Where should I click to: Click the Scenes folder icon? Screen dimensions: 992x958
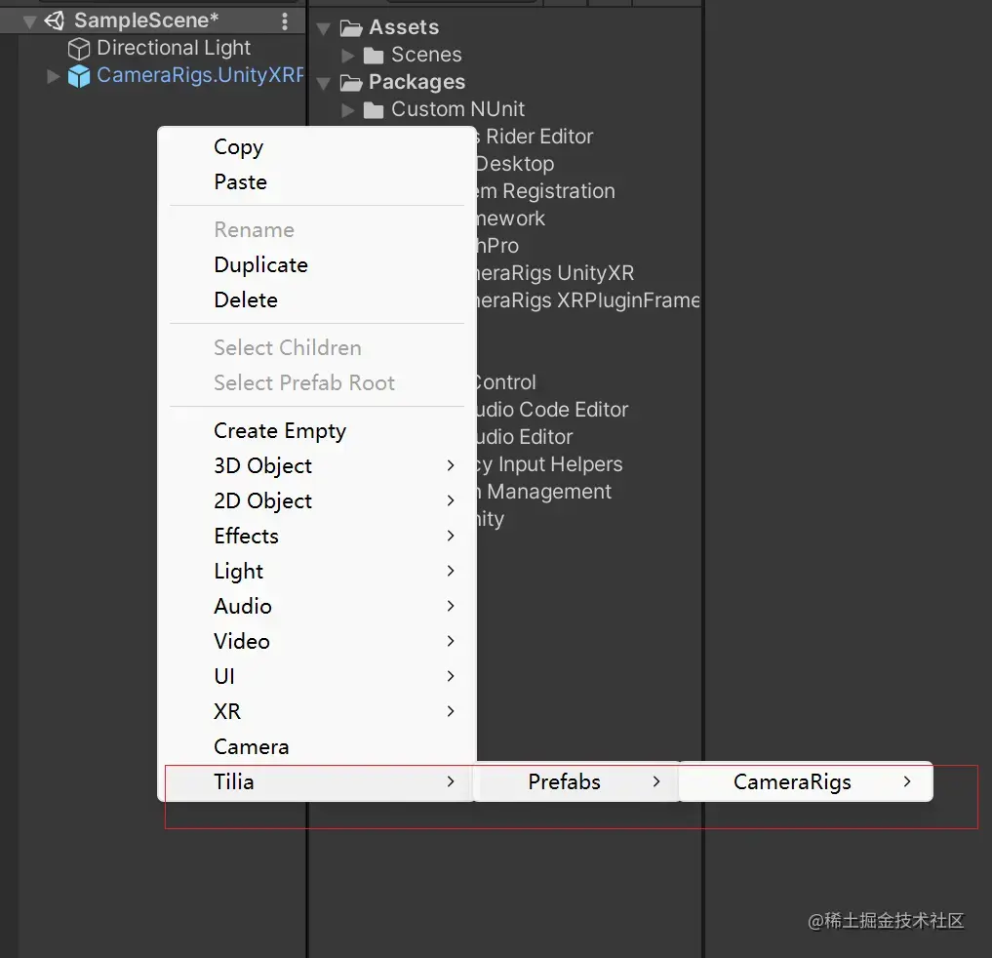(x=374, y=56)
